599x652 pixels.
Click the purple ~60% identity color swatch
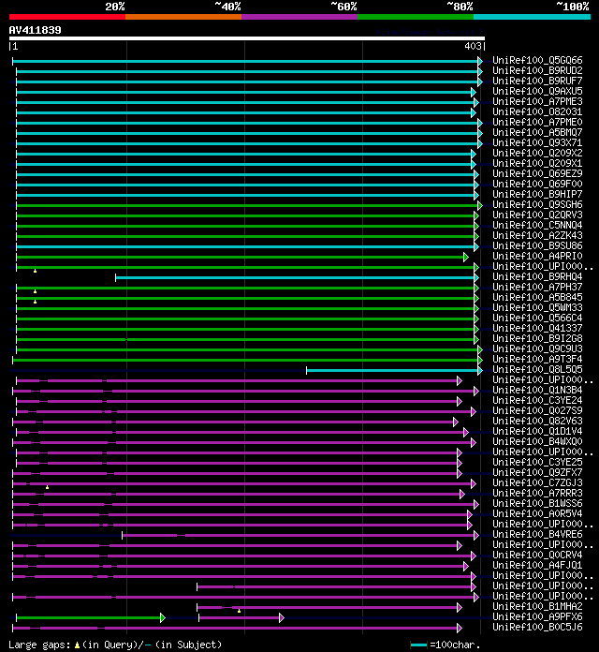299,17
